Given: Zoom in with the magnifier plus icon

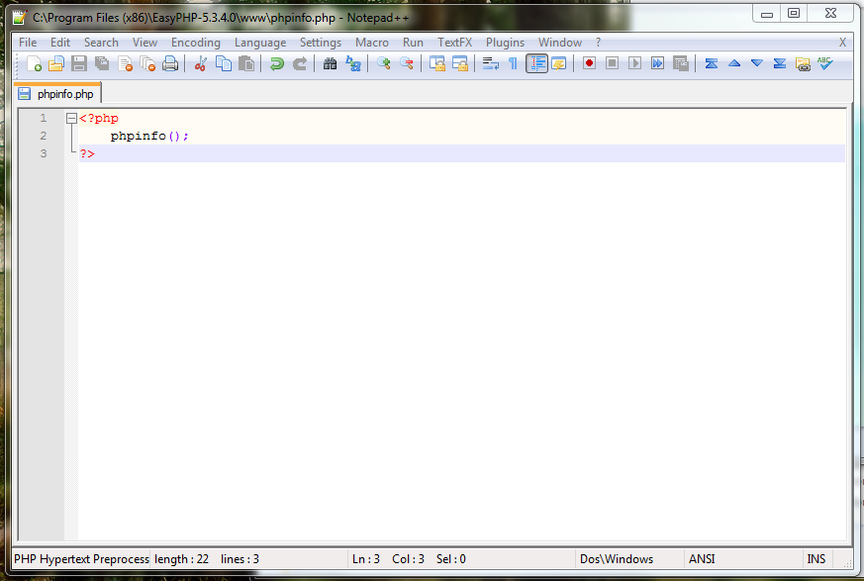Looking at the screenshot, I should click(384, 64).
